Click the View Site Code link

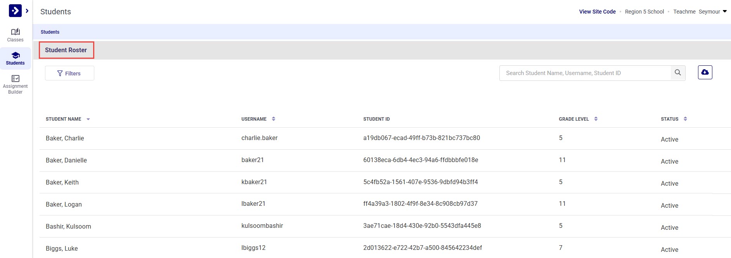[597, 12]
